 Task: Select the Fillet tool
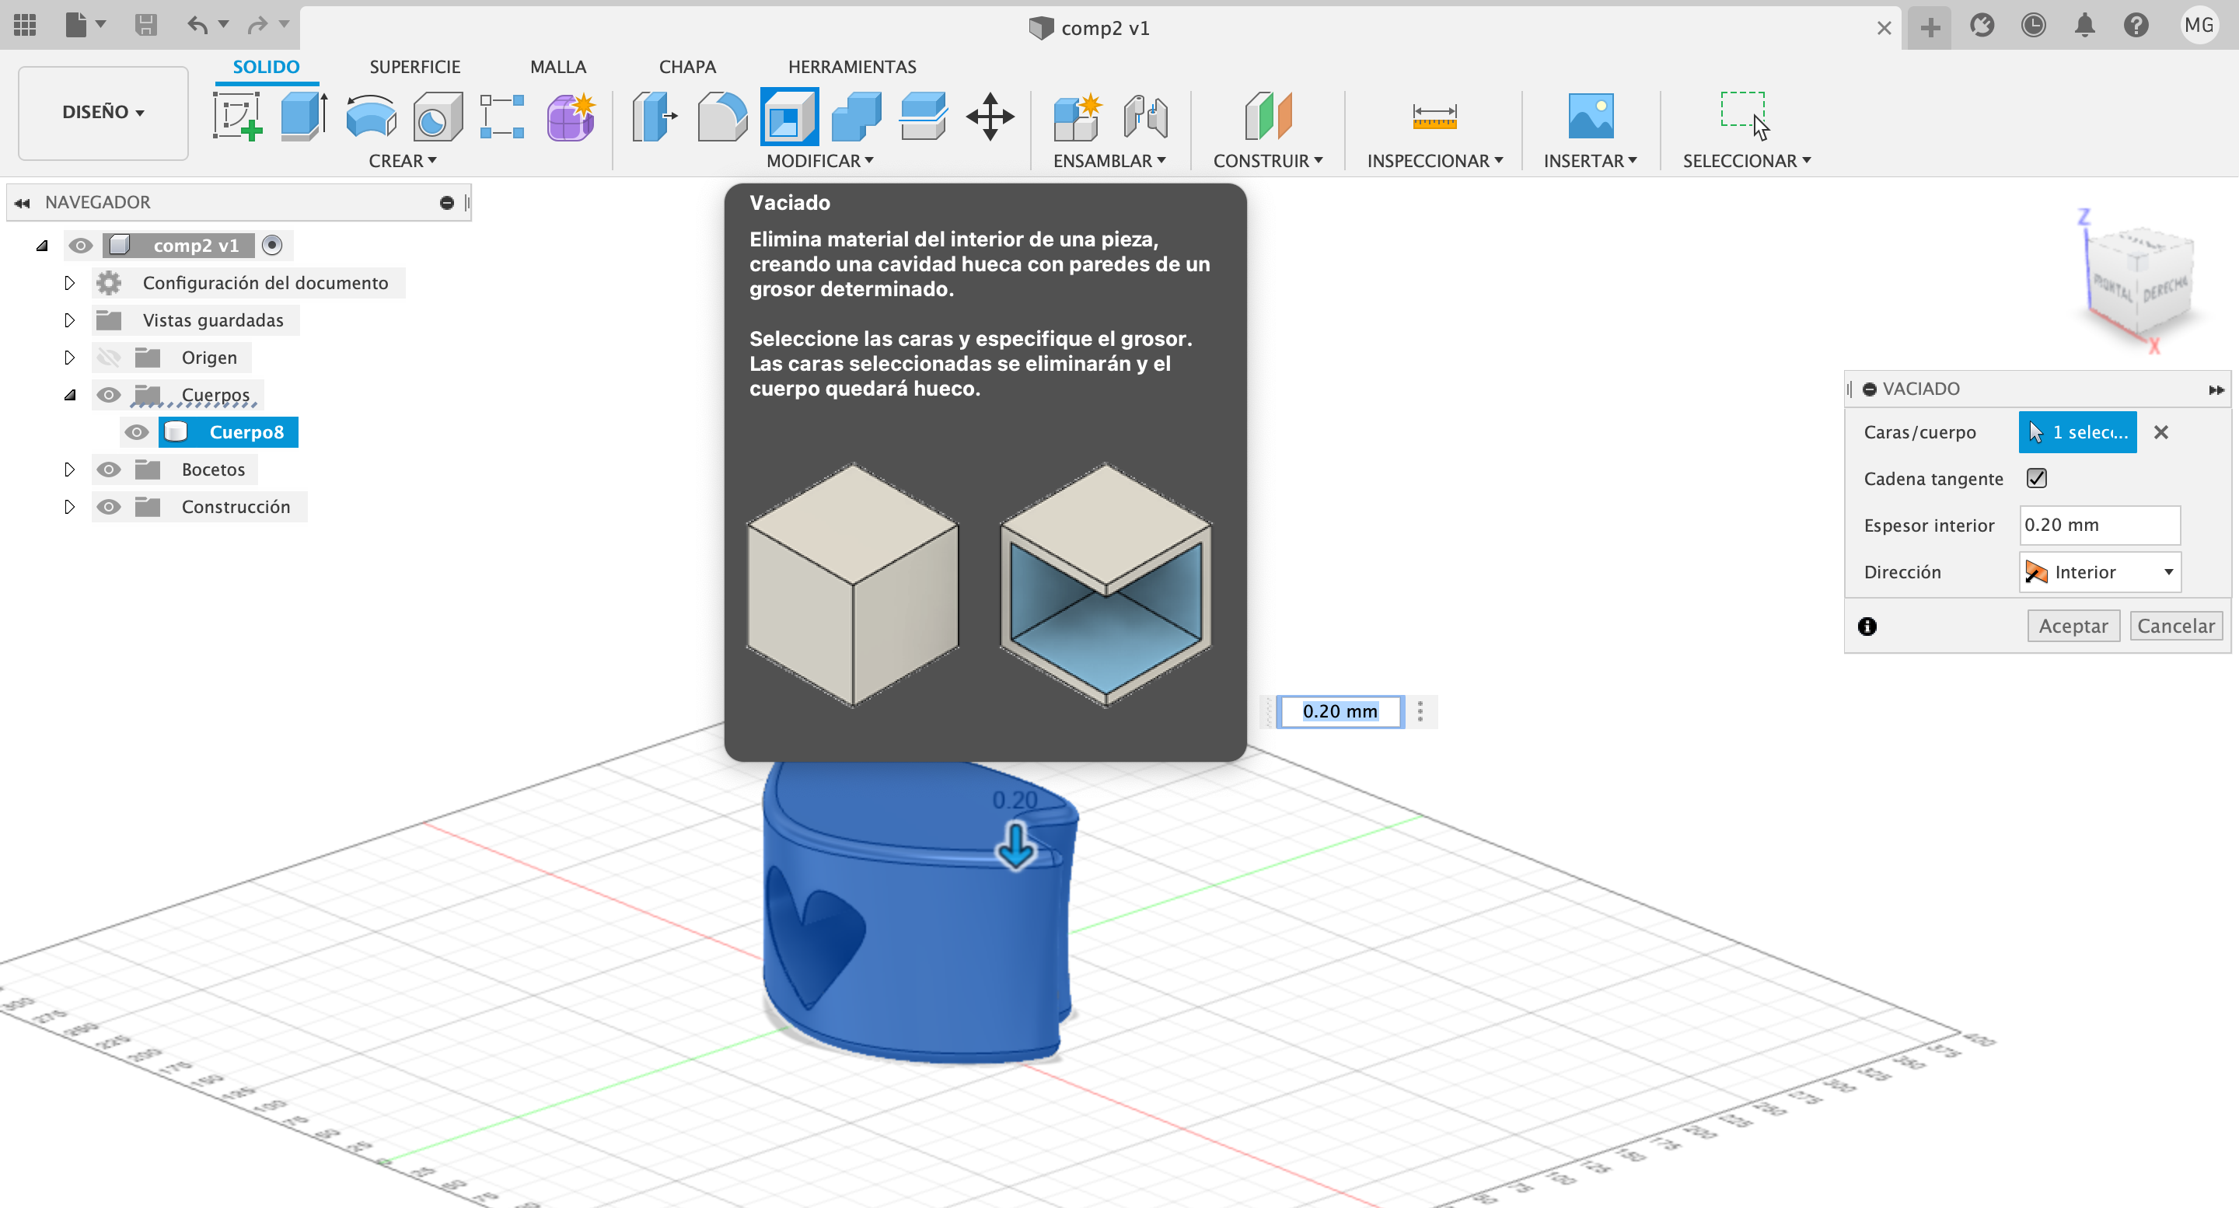[722, 116]
